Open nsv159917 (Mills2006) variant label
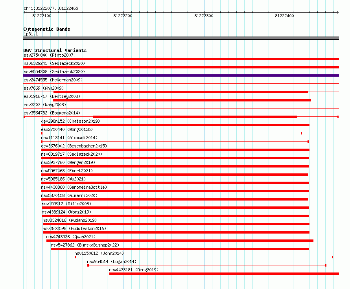This screenshot has width=350, height=289. (x=66, y=204)
